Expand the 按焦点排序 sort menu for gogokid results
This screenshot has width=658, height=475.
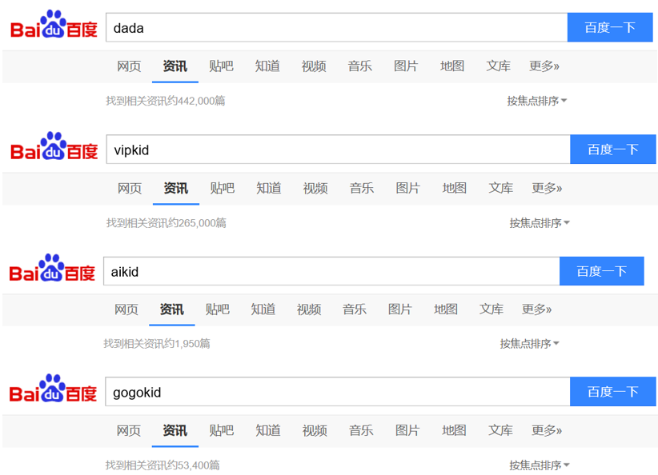(540, 465)
